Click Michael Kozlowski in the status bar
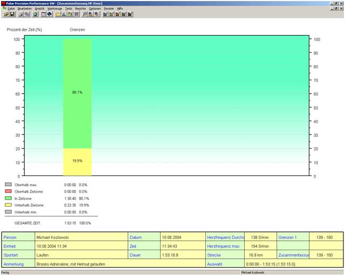This screenshot has height=276, width=345. click(253, 272)
